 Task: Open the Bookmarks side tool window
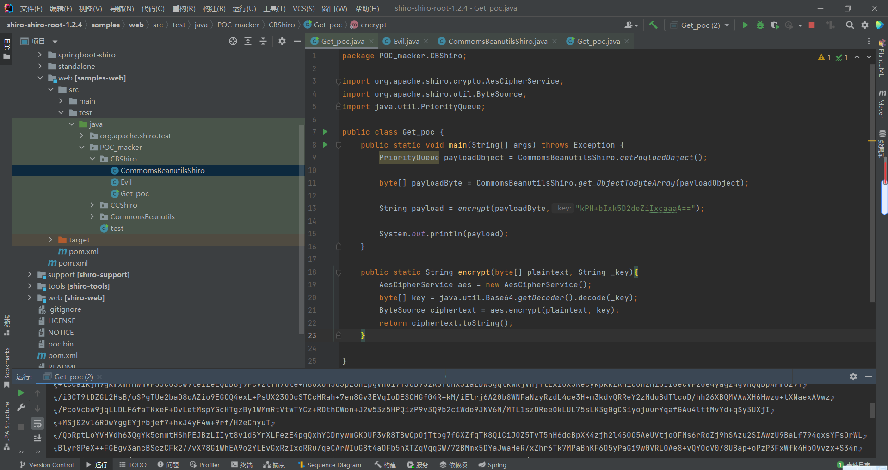click(x=6, y=368)
